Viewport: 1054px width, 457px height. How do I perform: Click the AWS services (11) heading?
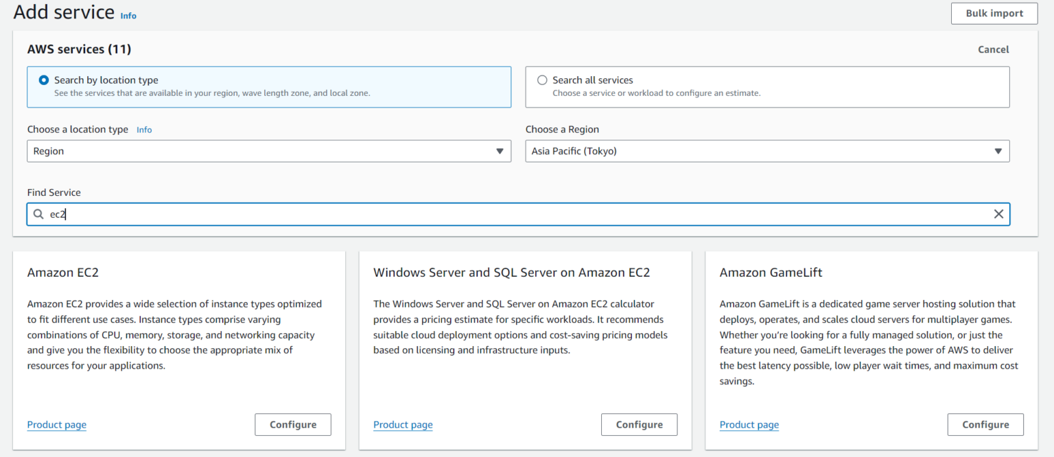point(78,49)
